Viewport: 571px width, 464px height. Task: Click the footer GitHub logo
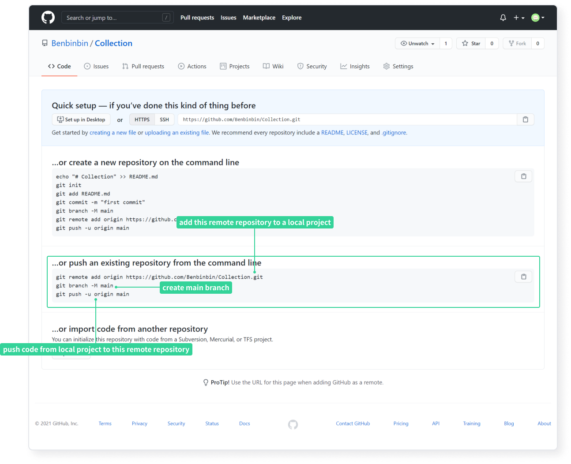(293, 424)
